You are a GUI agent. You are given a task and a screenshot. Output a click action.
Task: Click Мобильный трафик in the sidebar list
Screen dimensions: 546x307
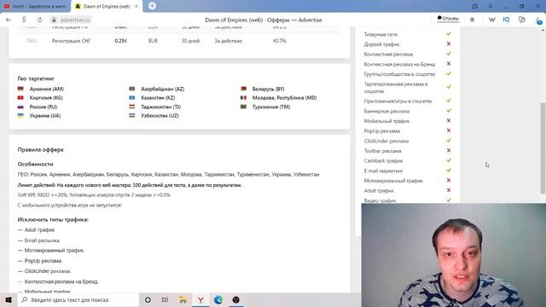386,121
